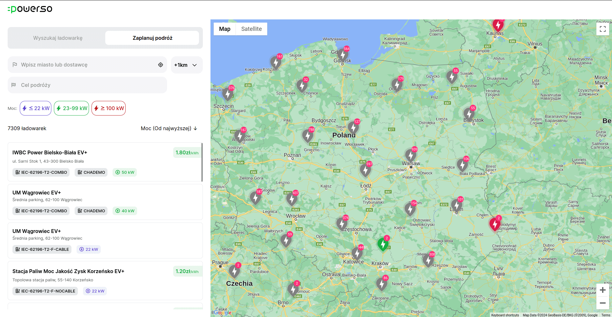Click the Prague cluster marker 2
This screenshot has height=317, width=612.
coord(234,271)
